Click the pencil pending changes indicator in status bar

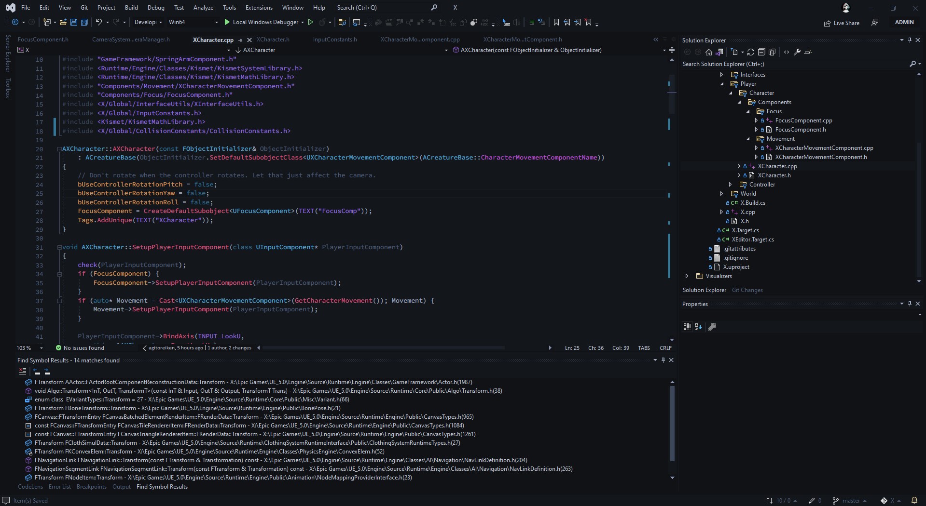[815, 501]
